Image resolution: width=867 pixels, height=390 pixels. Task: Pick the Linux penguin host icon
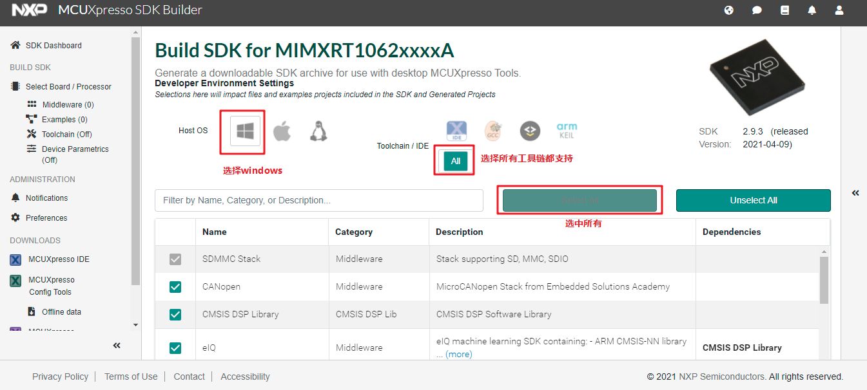[x=317, y=131]
